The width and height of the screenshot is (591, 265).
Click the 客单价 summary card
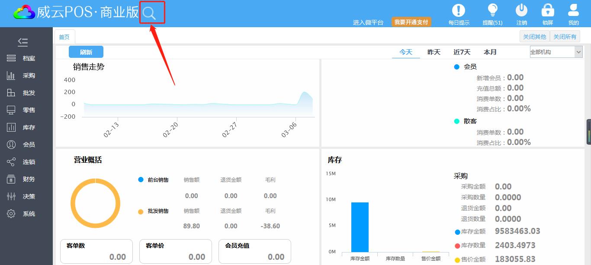176,251
